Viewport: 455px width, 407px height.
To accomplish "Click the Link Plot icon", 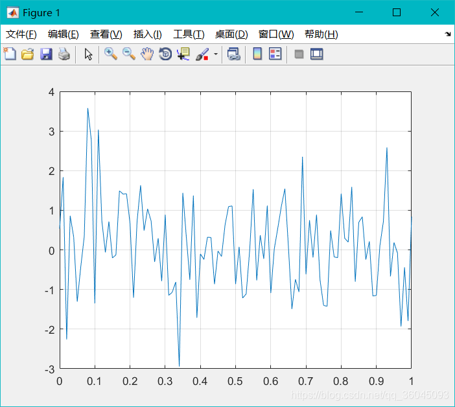I will (x=233, y=54).
